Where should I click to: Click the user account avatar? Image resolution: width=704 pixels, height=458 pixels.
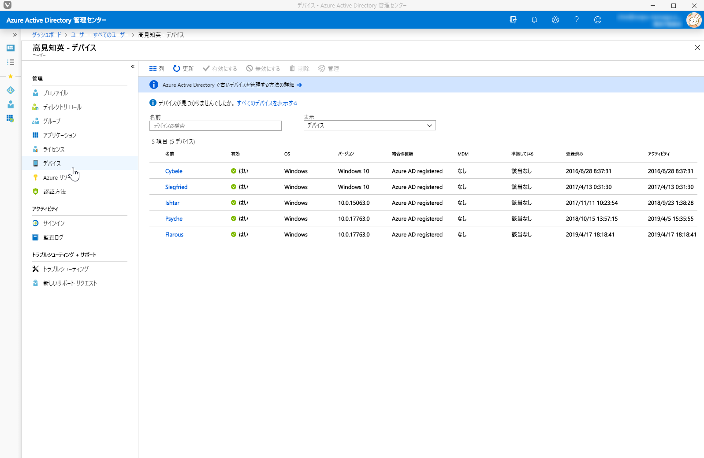693,20
